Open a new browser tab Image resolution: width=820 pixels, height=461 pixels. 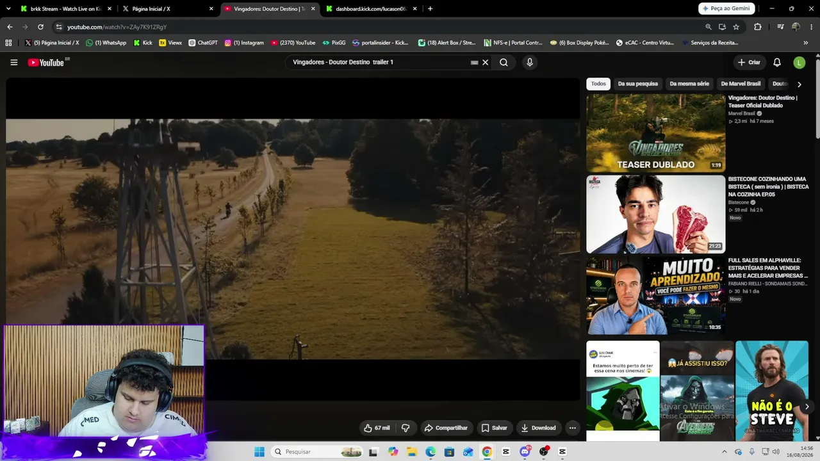[430, 9]
